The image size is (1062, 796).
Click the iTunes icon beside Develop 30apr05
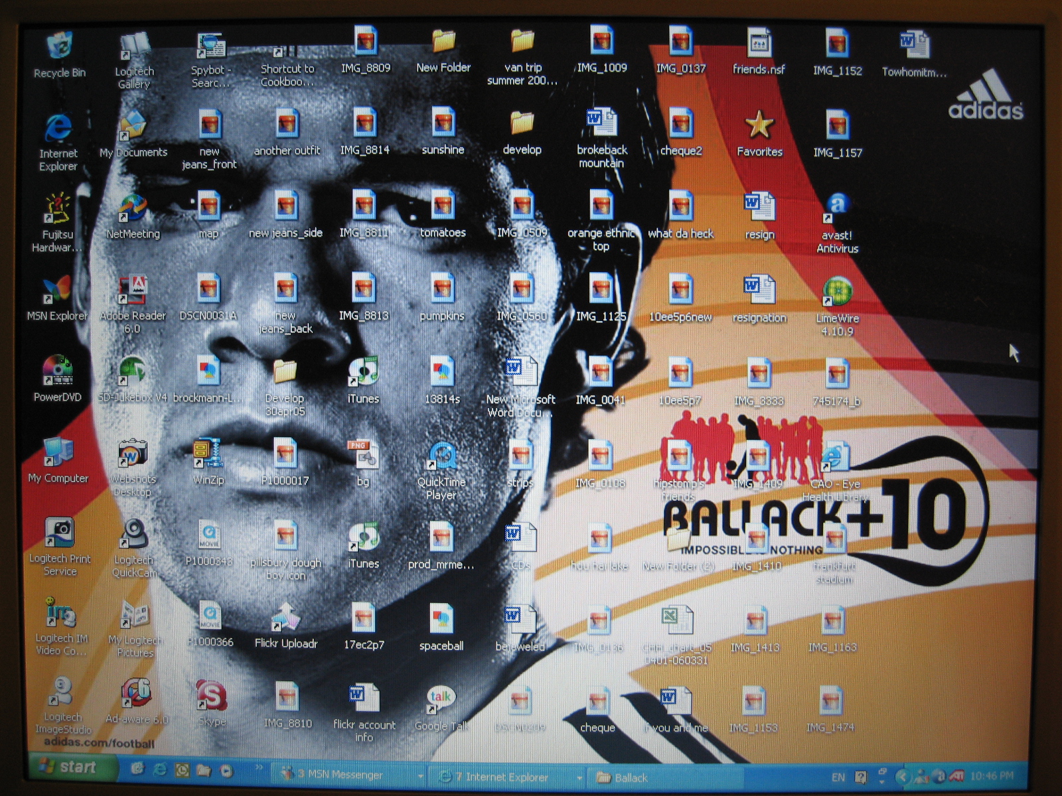363,371
